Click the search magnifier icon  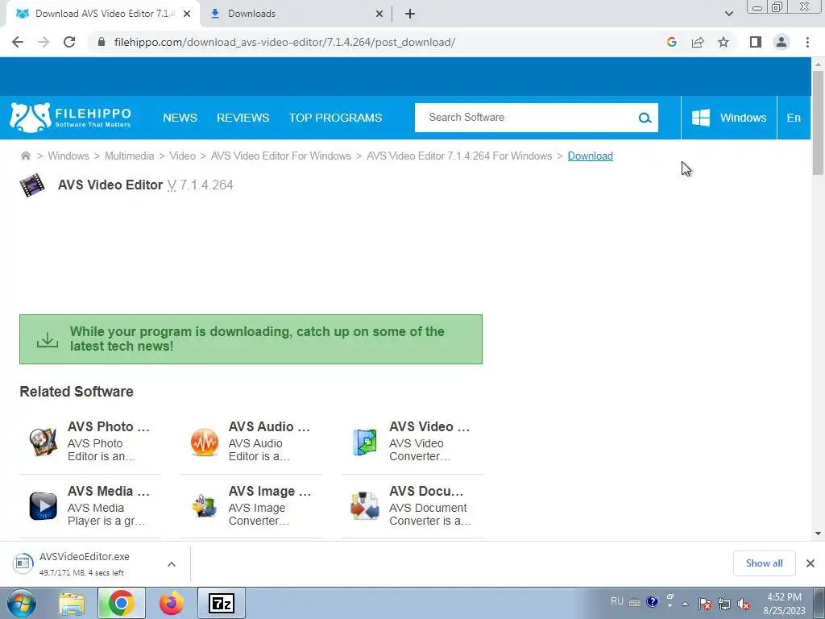click(x=645, y=118)
